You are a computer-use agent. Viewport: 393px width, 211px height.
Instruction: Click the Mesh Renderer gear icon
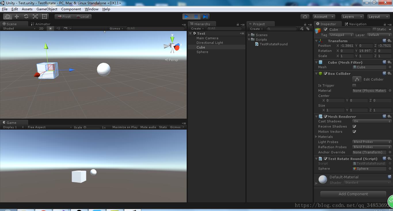pyautogui.click(x=389, y=116)
